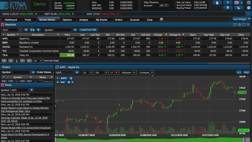Switch to the Dashboard tab
Image resolution: width=252 pixels, height=142 pixels.
pos(11,20)
